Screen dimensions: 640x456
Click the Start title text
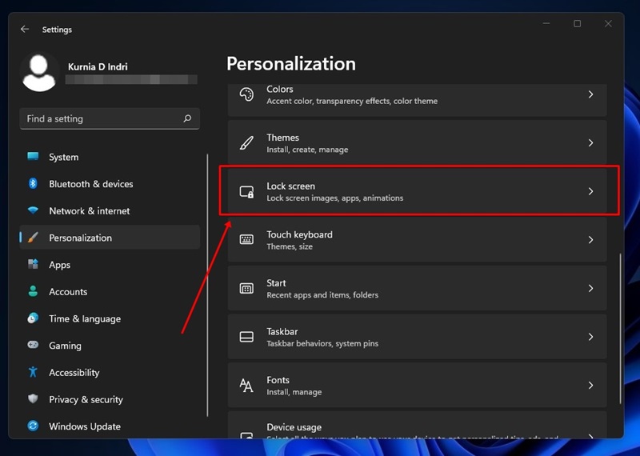pyautogui.click(x=276, y=283)
